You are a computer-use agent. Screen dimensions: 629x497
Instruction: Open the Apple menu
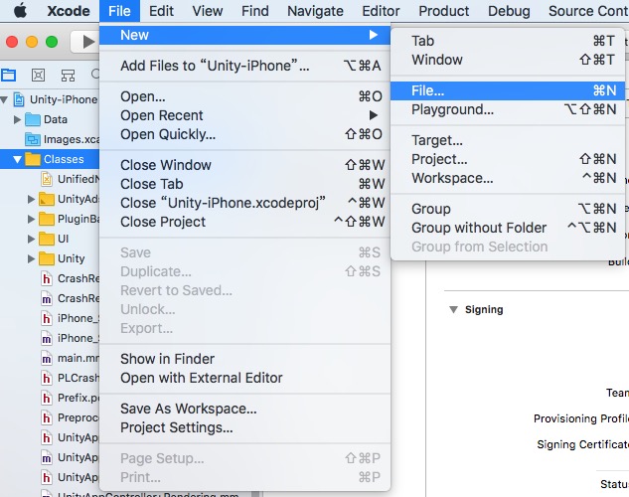[x=20, y=11]
